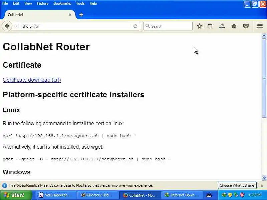Click the Platform-specific certificate installers heading

coord(73,95)
